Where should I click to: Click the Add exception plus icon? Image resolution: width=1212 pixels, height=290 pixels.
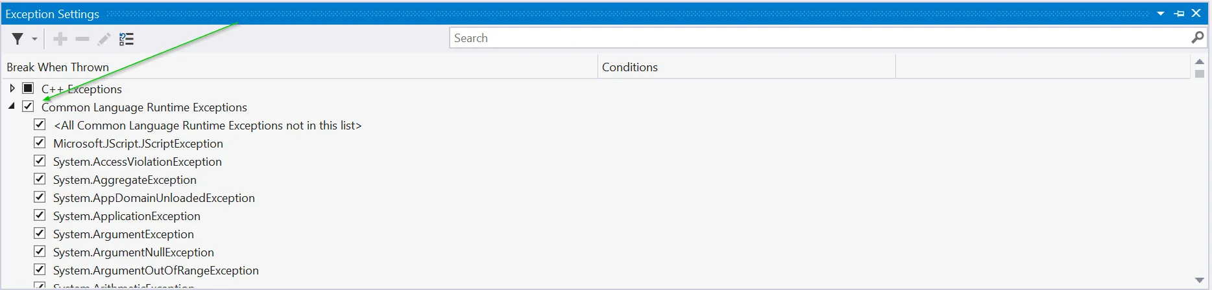point(60,39)
